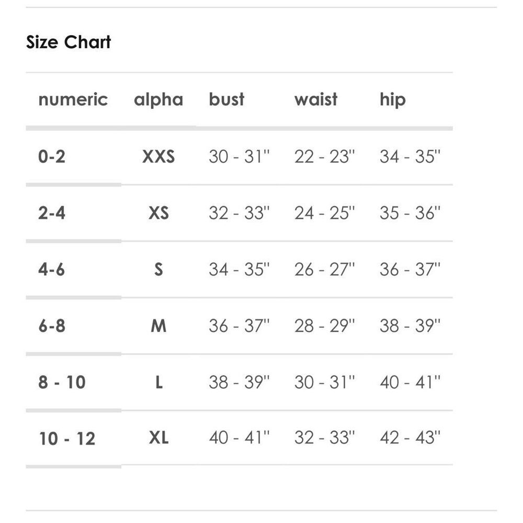
Task: Select the alpha column header
Action: pyautogui.click(x=158, y=100)
